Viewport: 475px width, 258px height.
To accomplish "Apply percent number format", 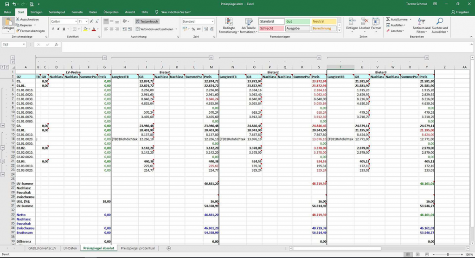I will click(x=193, y=29).
